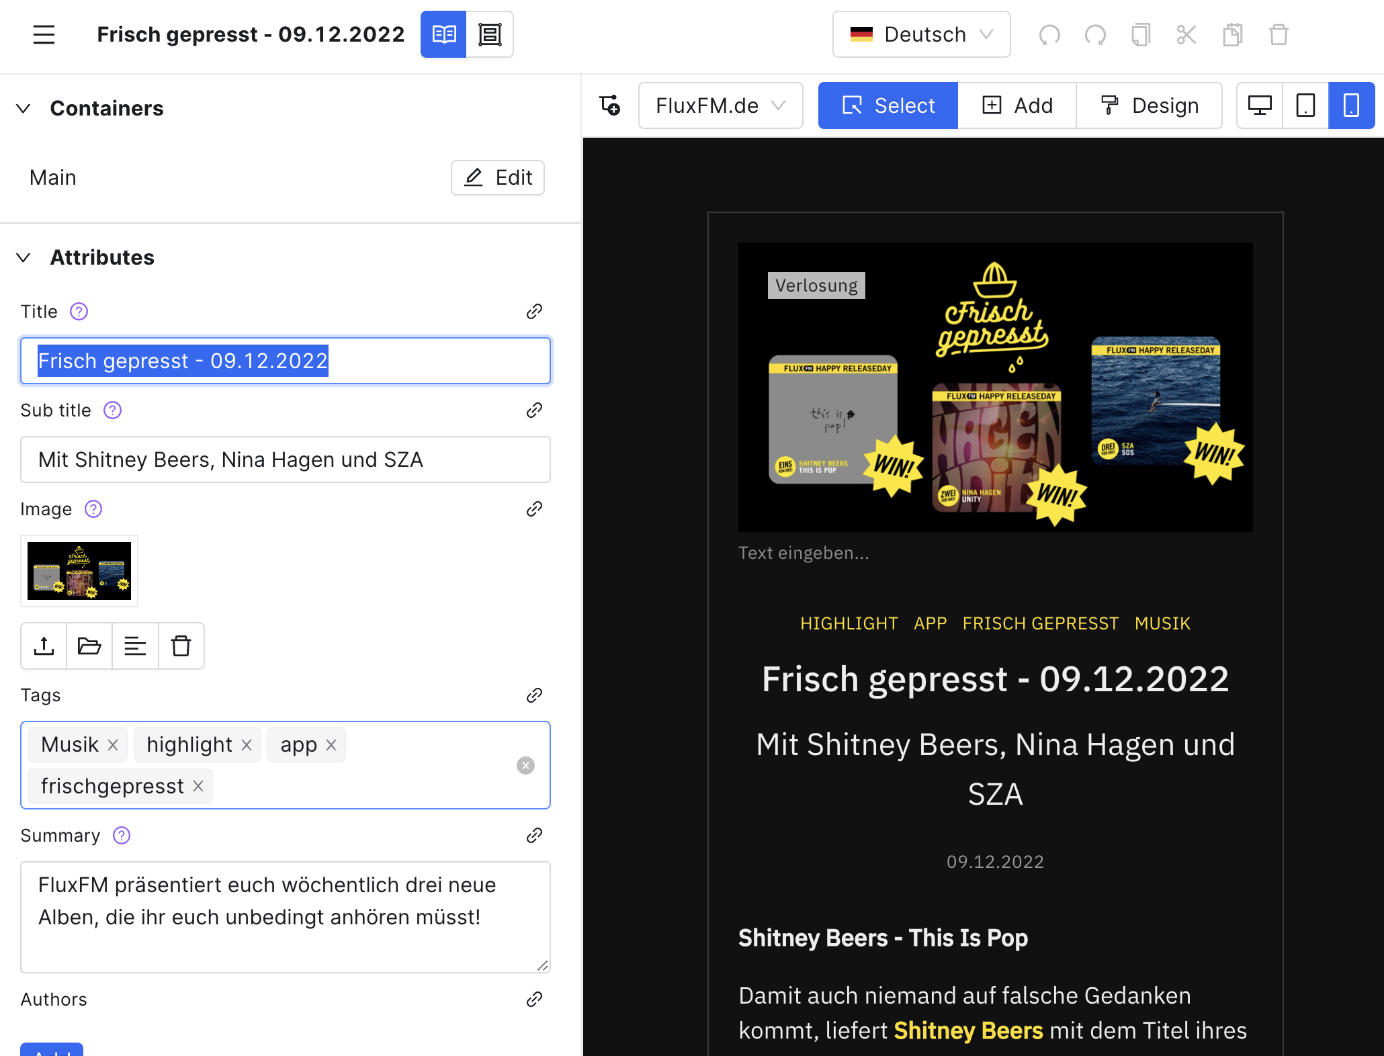Click the trash icon in top toolbar

[x=1279, y=34]
